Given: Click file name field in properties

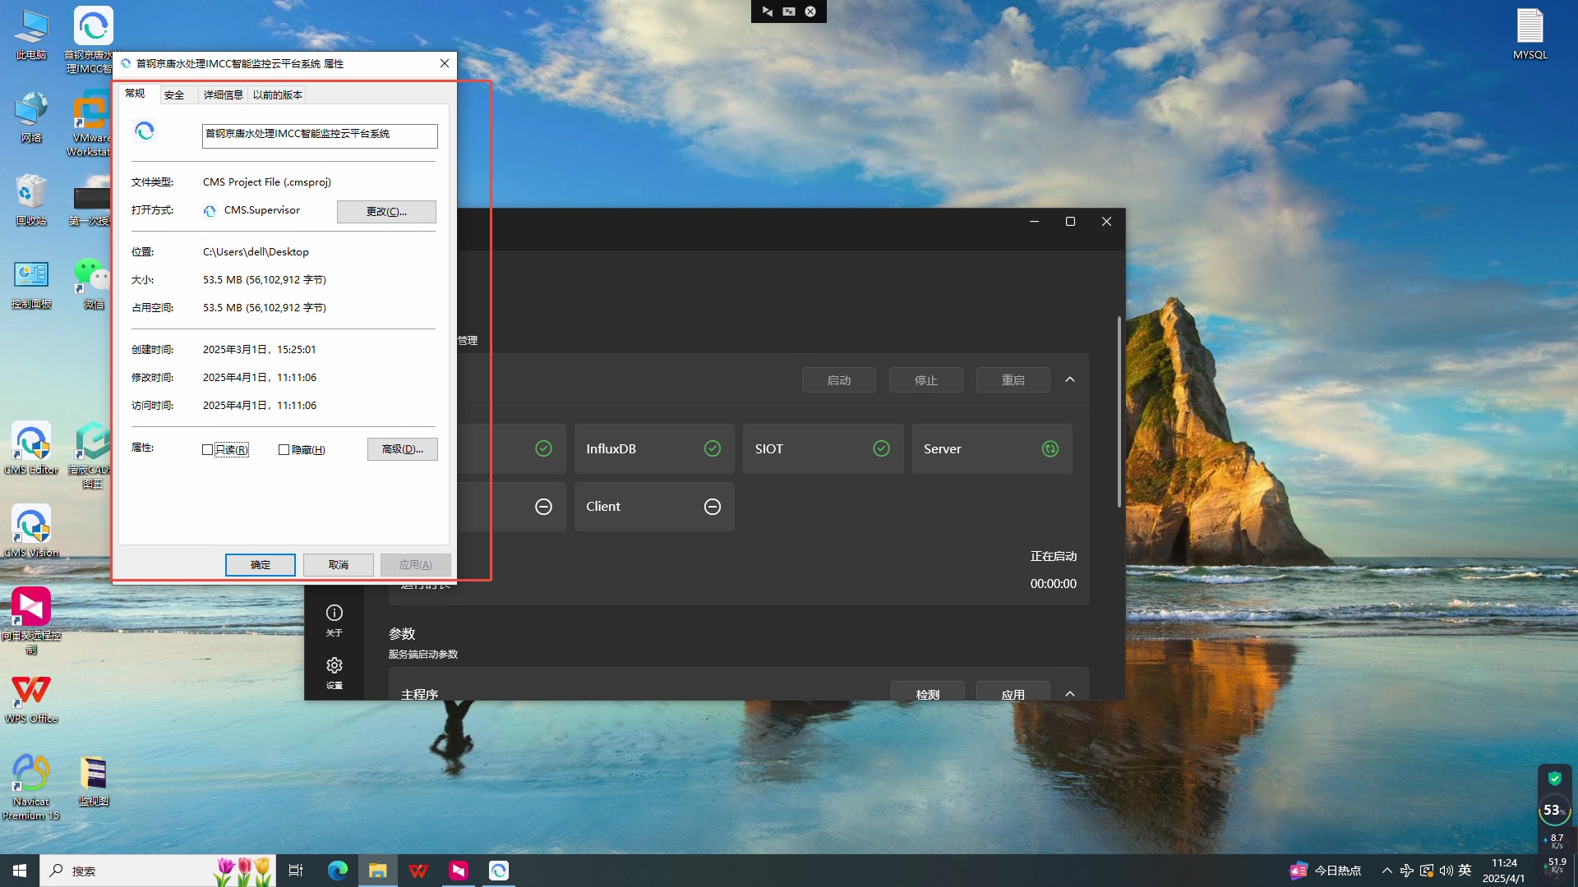Looking at the screenshot, I should pyautogui.click(x=320, y=136).
